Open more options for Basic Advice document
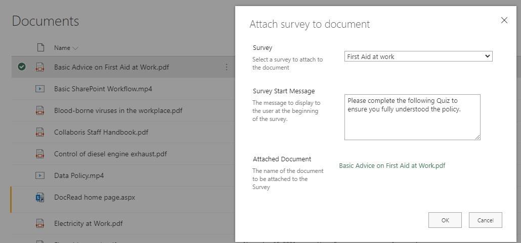Screen dimensions: 521x243 click(226, 67)
